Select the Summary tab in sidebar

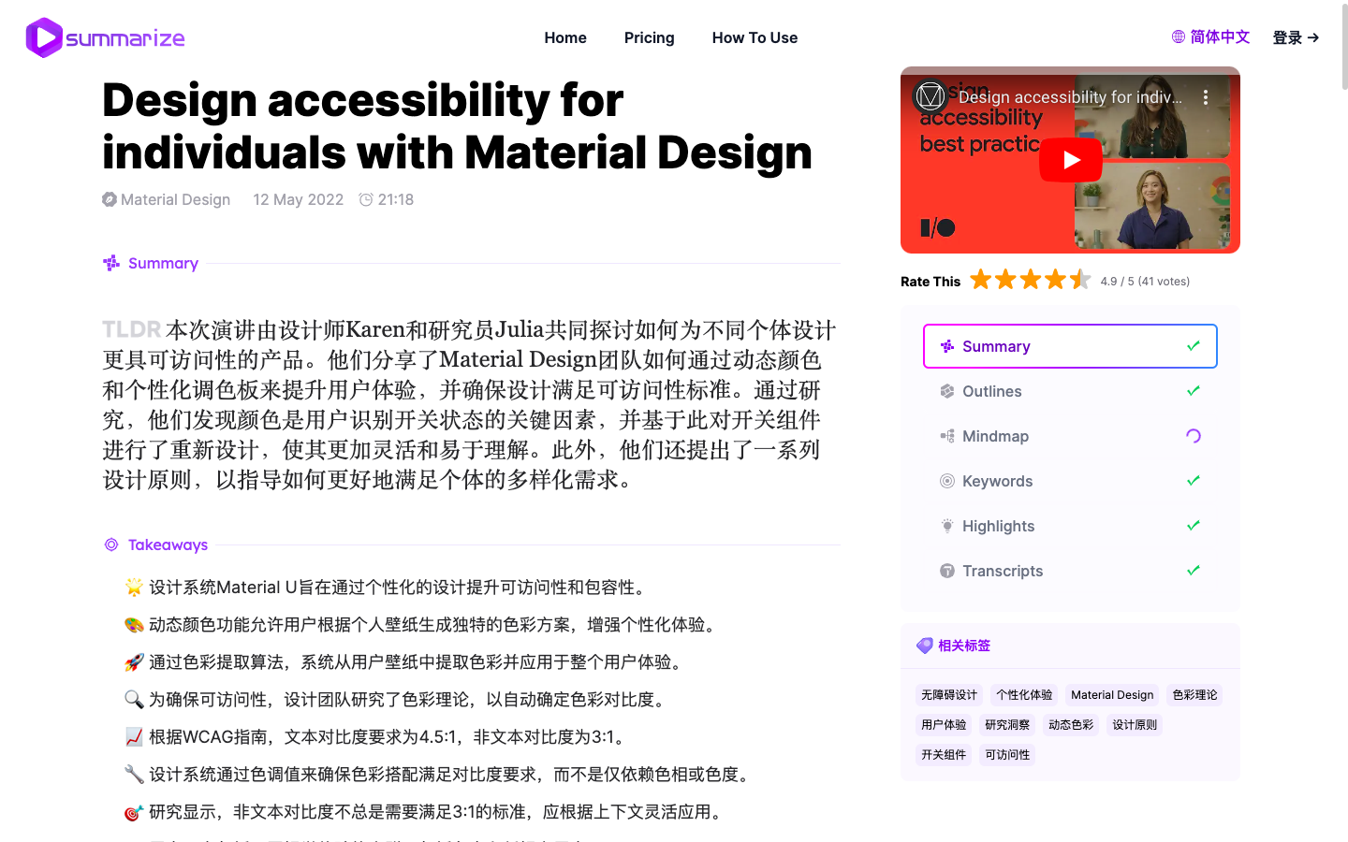pyautogui.click(x=1070, y=346)
